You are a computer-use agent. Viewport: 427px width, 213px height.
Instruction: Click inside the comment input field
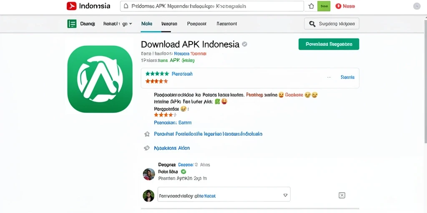pyautogui.click(x=224, y=194)
